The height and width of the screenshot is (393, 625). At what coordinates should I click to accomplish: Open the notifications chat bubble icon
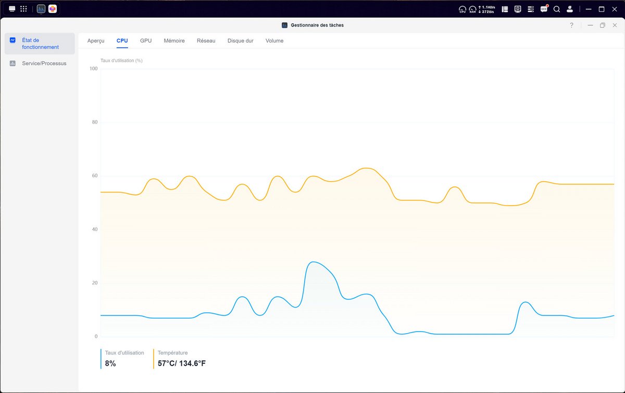tap(544, 9)
